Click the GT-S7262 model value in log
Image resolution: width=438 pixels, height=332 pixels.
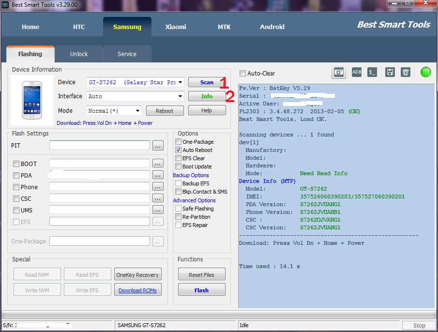[314, 189]
